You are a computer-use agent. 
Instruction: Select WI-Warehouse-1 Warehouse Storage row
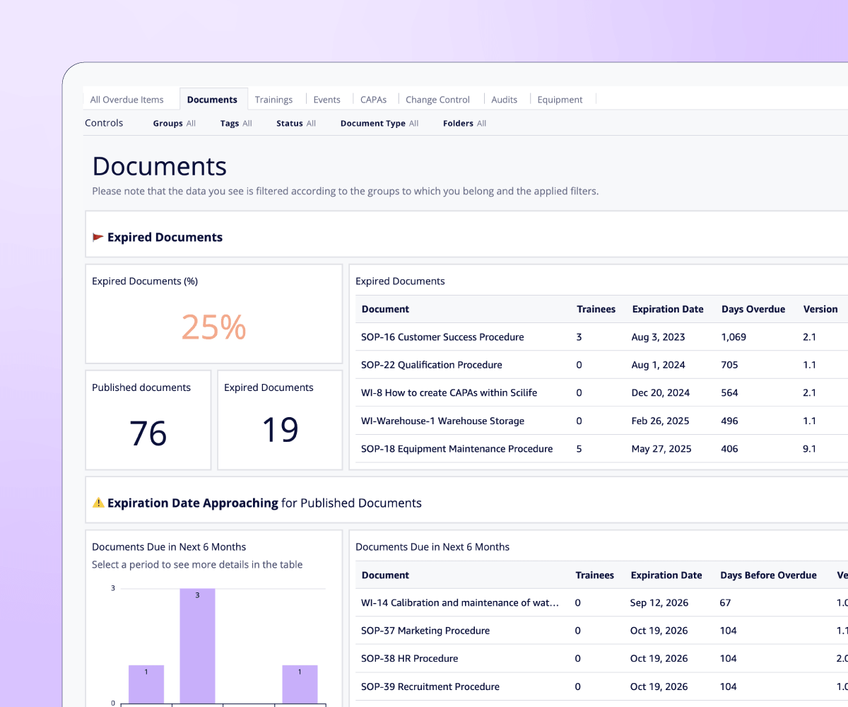click(x=601, y=421)
